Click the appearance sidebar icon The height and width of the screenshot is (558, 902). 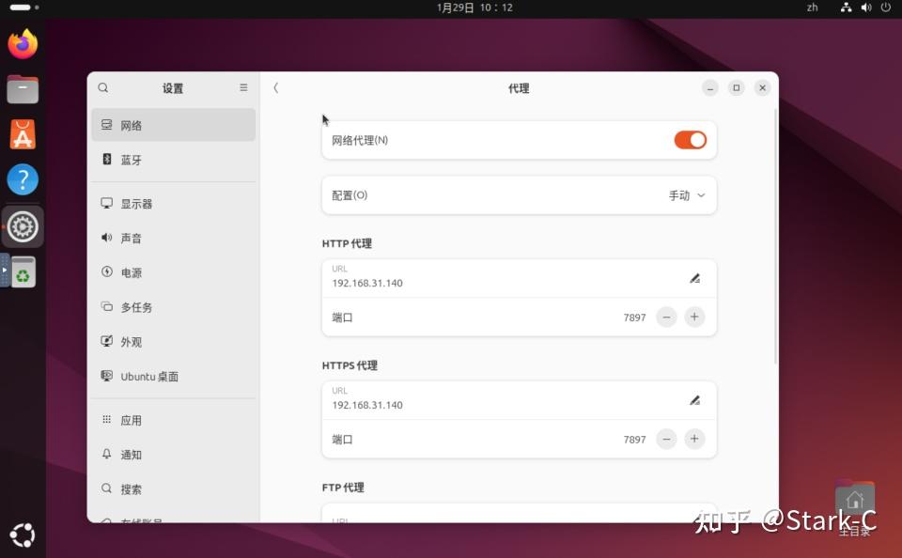106,341
